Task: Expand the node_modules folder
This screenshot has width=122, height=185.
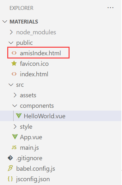Action: pos(11,32)
